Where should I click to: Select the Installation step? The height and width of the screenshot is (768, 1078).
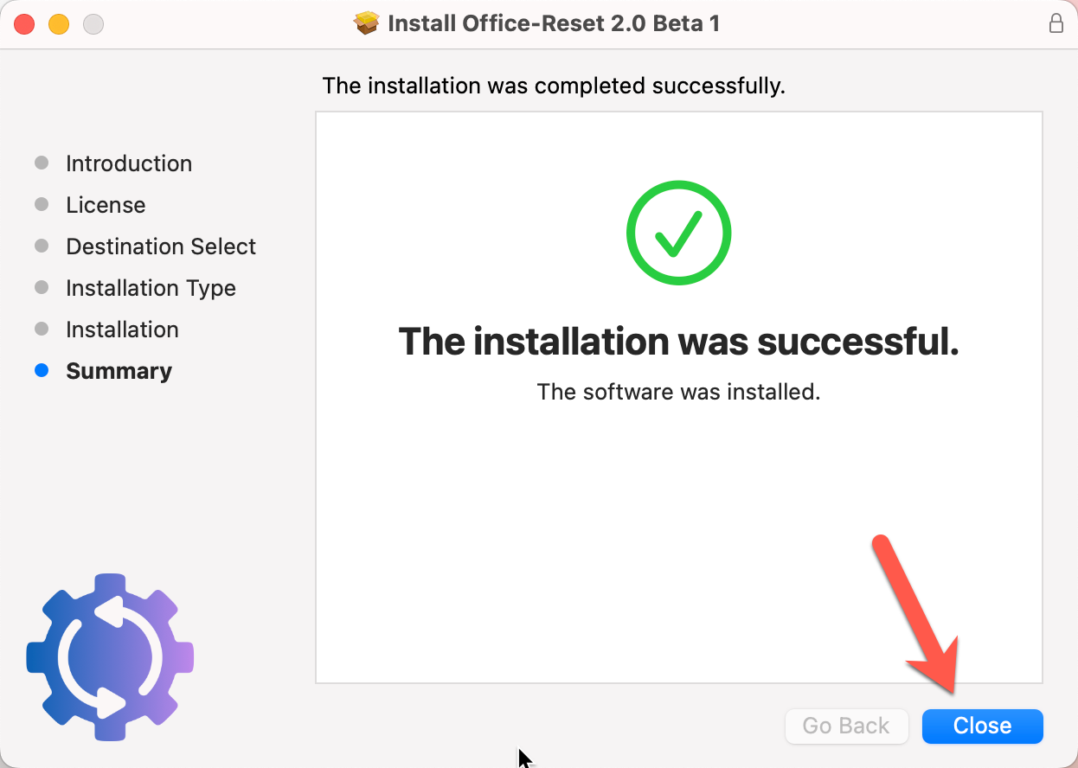122,330
